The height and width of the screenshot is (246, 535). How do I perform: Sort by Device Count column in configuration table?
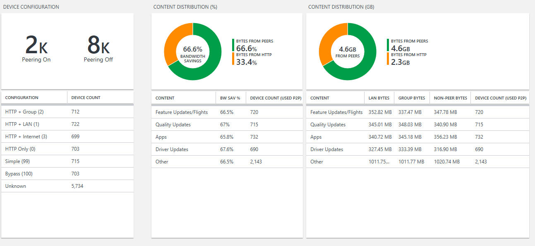86,98
